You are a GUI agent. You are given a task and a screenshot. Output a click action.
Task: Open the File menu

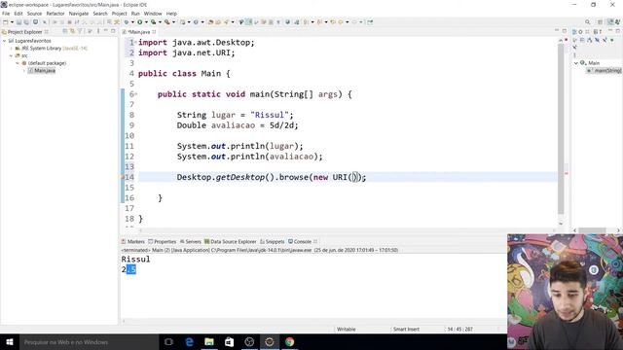pos(6,14)
